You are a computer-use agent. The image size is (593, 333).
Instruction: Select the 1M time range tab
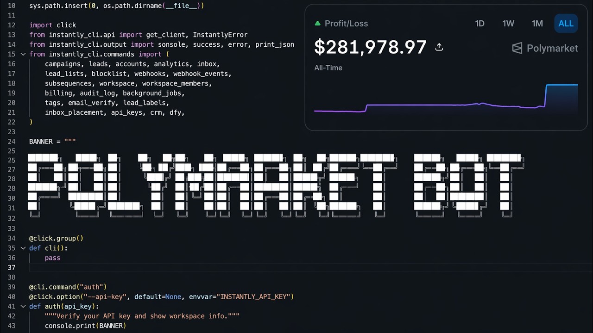coord(537,24)
